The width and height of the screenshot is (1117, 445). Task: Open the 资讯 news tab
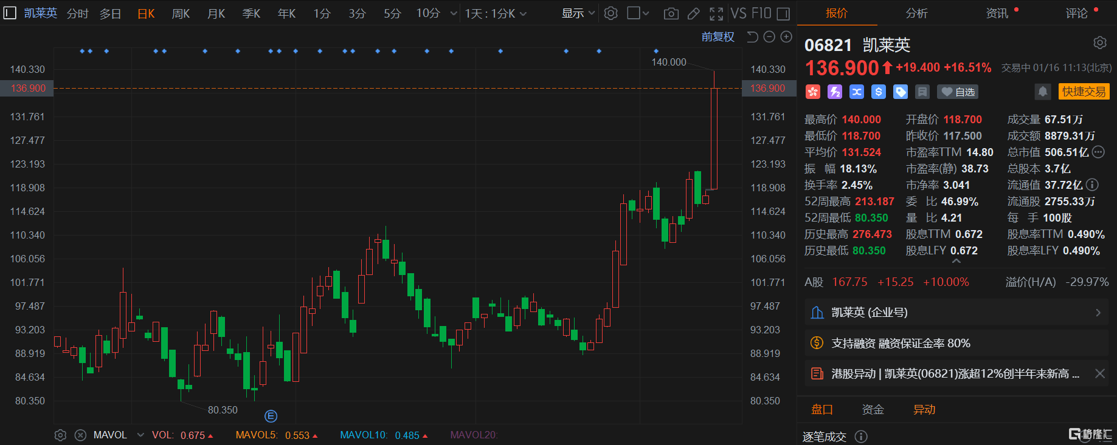(997, 13)
